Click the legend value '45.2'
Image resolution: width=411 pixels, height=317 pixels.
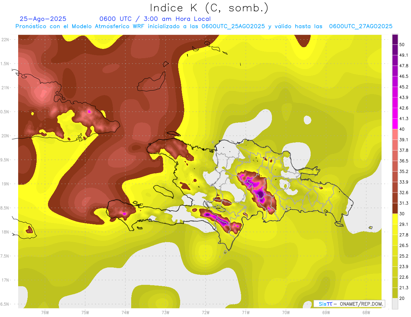click(x=404, y=87)
